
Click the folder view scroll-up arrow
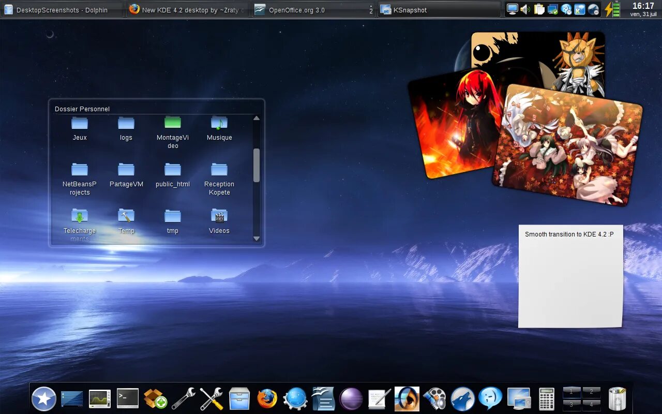click(257, 119)
